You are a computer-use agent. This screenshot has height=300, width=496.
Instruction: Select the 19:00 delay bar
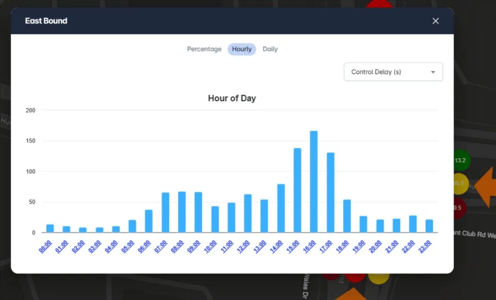point(363,224)
